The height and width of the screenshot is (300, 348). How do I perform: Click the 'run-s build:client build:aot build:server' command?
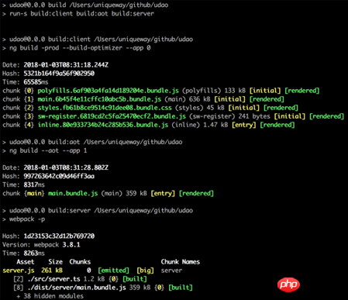81,13
